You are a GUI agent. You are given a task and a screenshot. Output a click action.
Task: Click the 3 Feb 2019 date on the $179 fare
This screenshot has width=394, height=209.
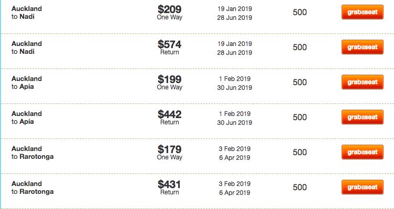pos(234,148)
